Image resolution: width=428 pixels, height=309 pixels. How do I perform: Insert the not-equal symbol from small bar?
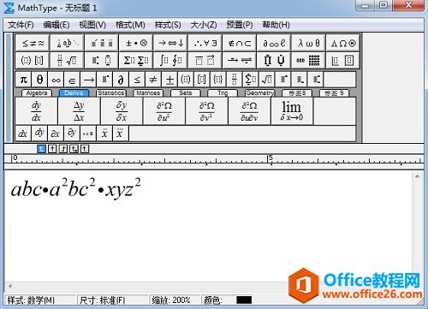point(153,80)
